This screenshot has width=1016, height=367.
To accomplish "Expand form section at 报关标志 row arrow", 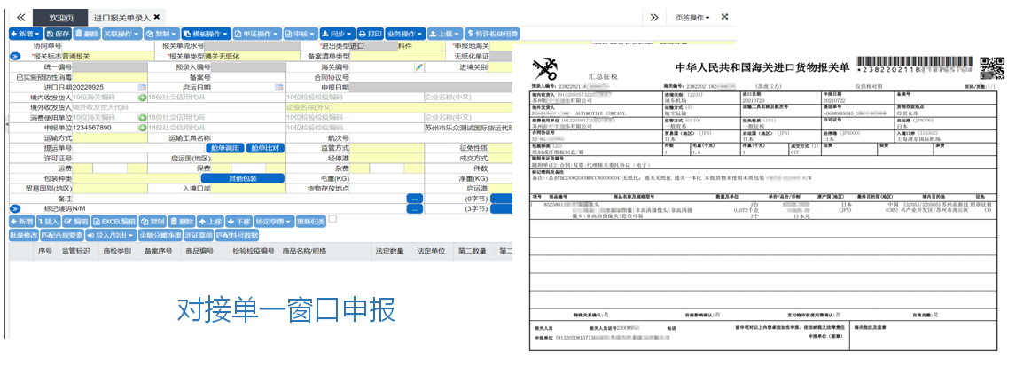I will (16, 57).
